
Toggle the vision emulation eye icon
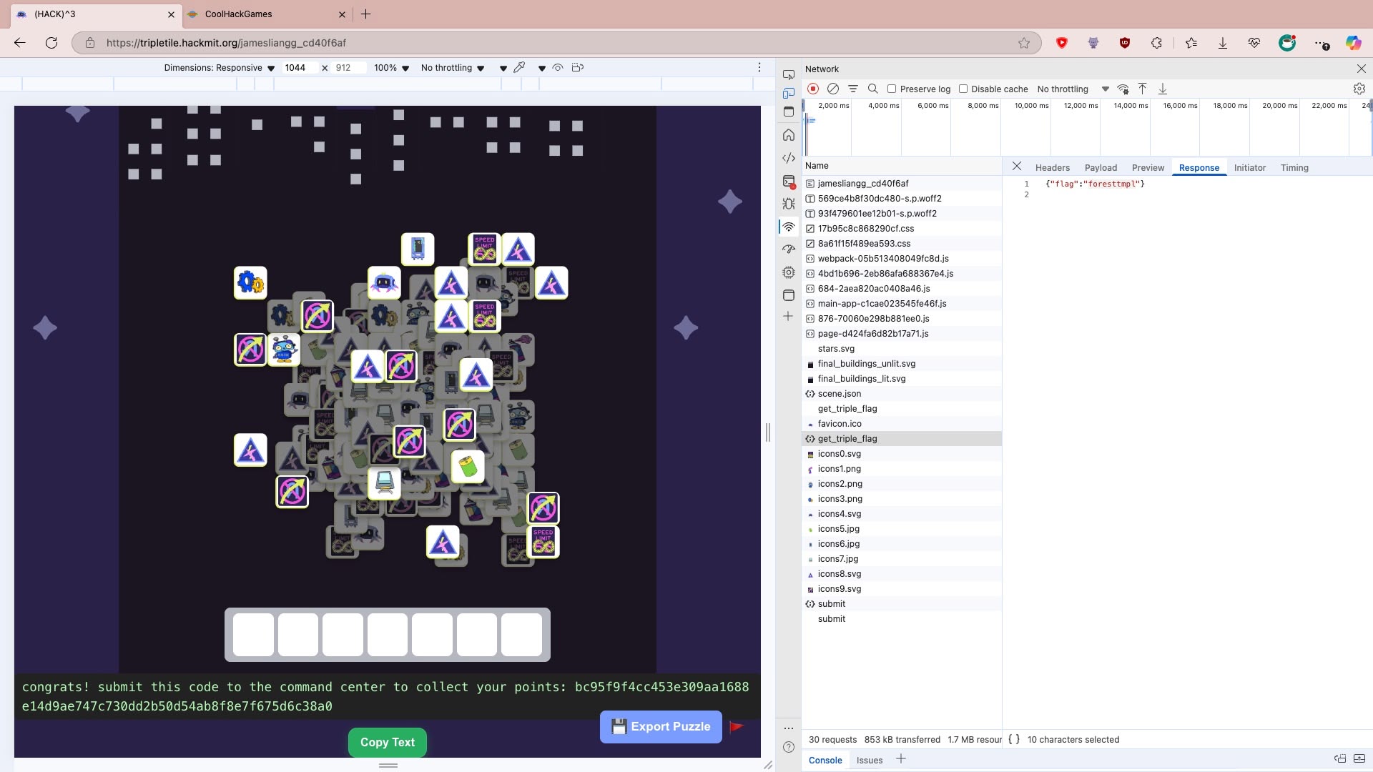coord(558,67)
